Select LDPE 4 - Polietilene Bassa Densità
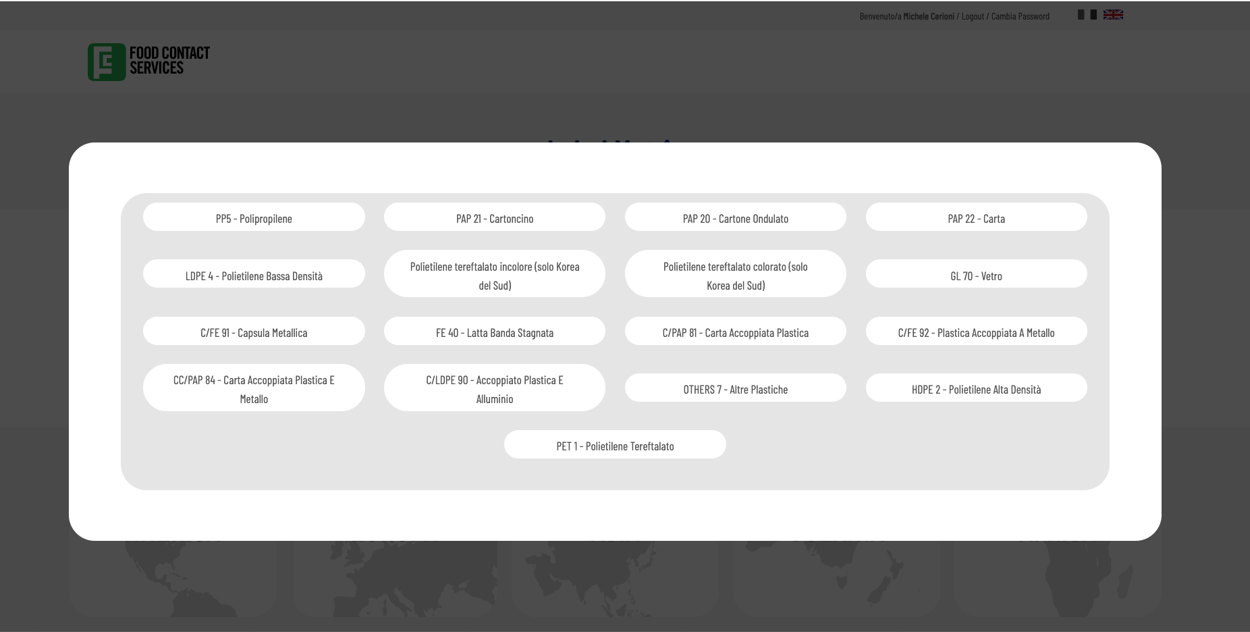 [x=254, y=274]
